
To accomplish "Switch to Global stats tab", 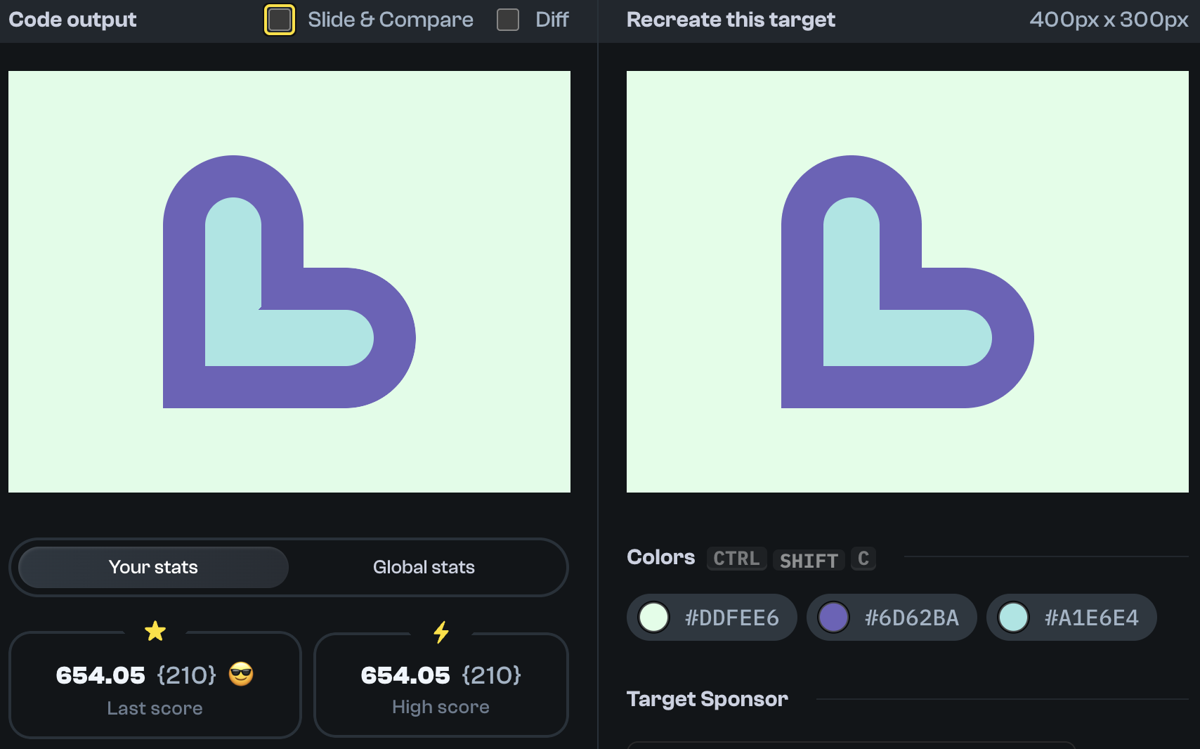I will [x=424, y=567].
